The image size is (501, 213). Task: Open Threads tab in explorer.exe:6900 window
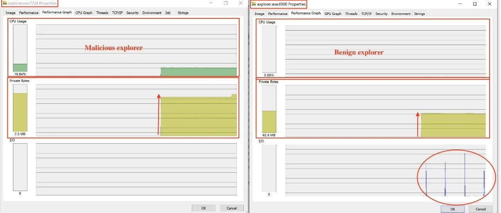click(351, 14)
